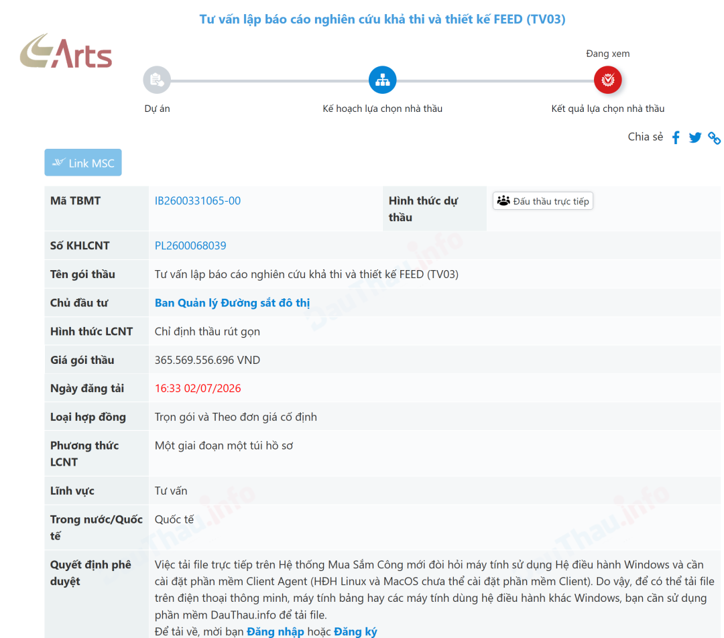Select the price 365.569.556.696 VND
Viewport: 724px width, 638px height.
point(207,360)
